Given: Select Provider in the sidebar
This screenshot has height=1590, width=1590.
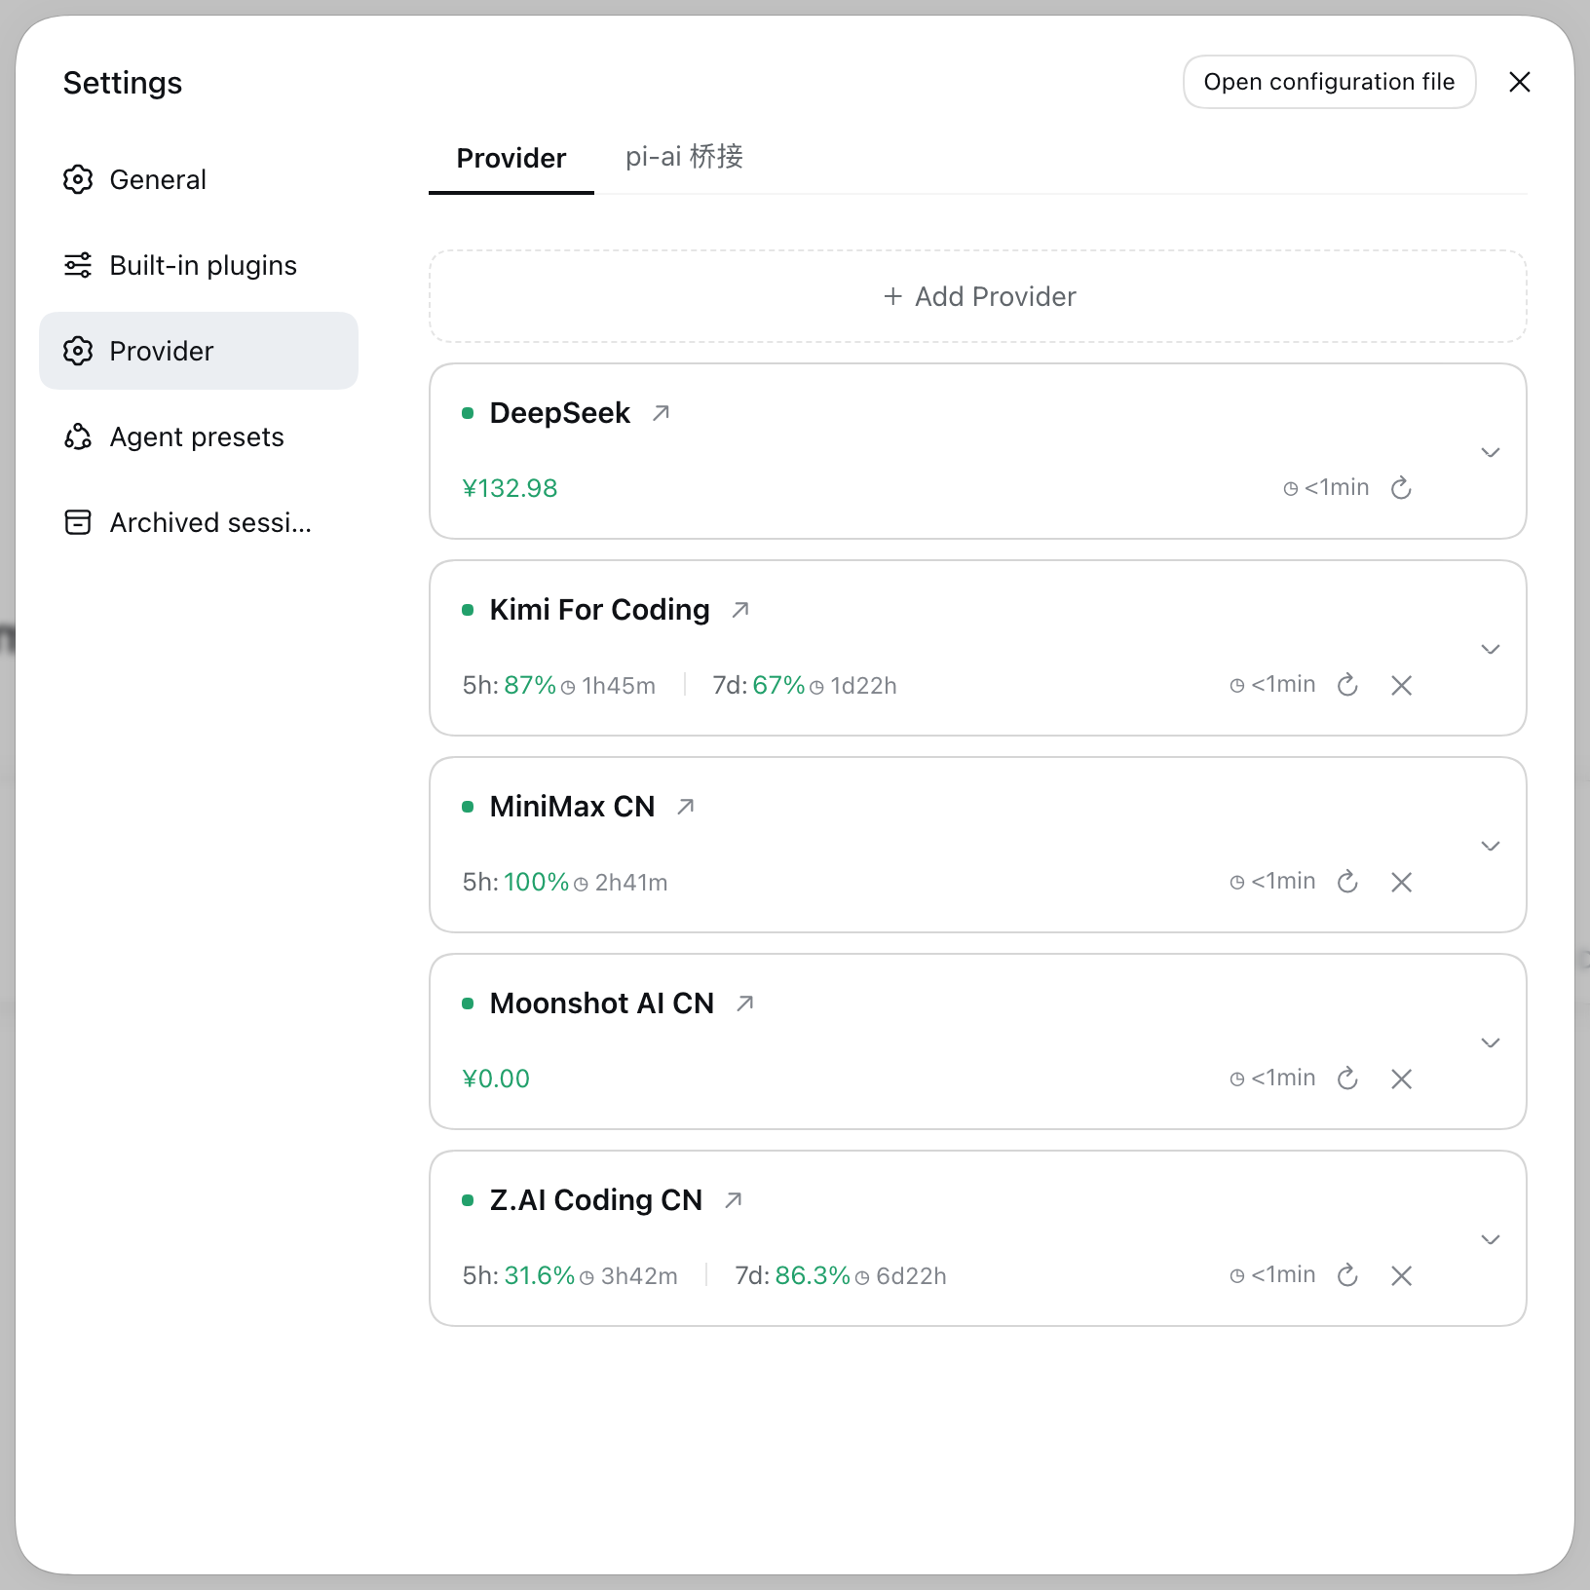Looking at the screenshot, I should 199,351.
